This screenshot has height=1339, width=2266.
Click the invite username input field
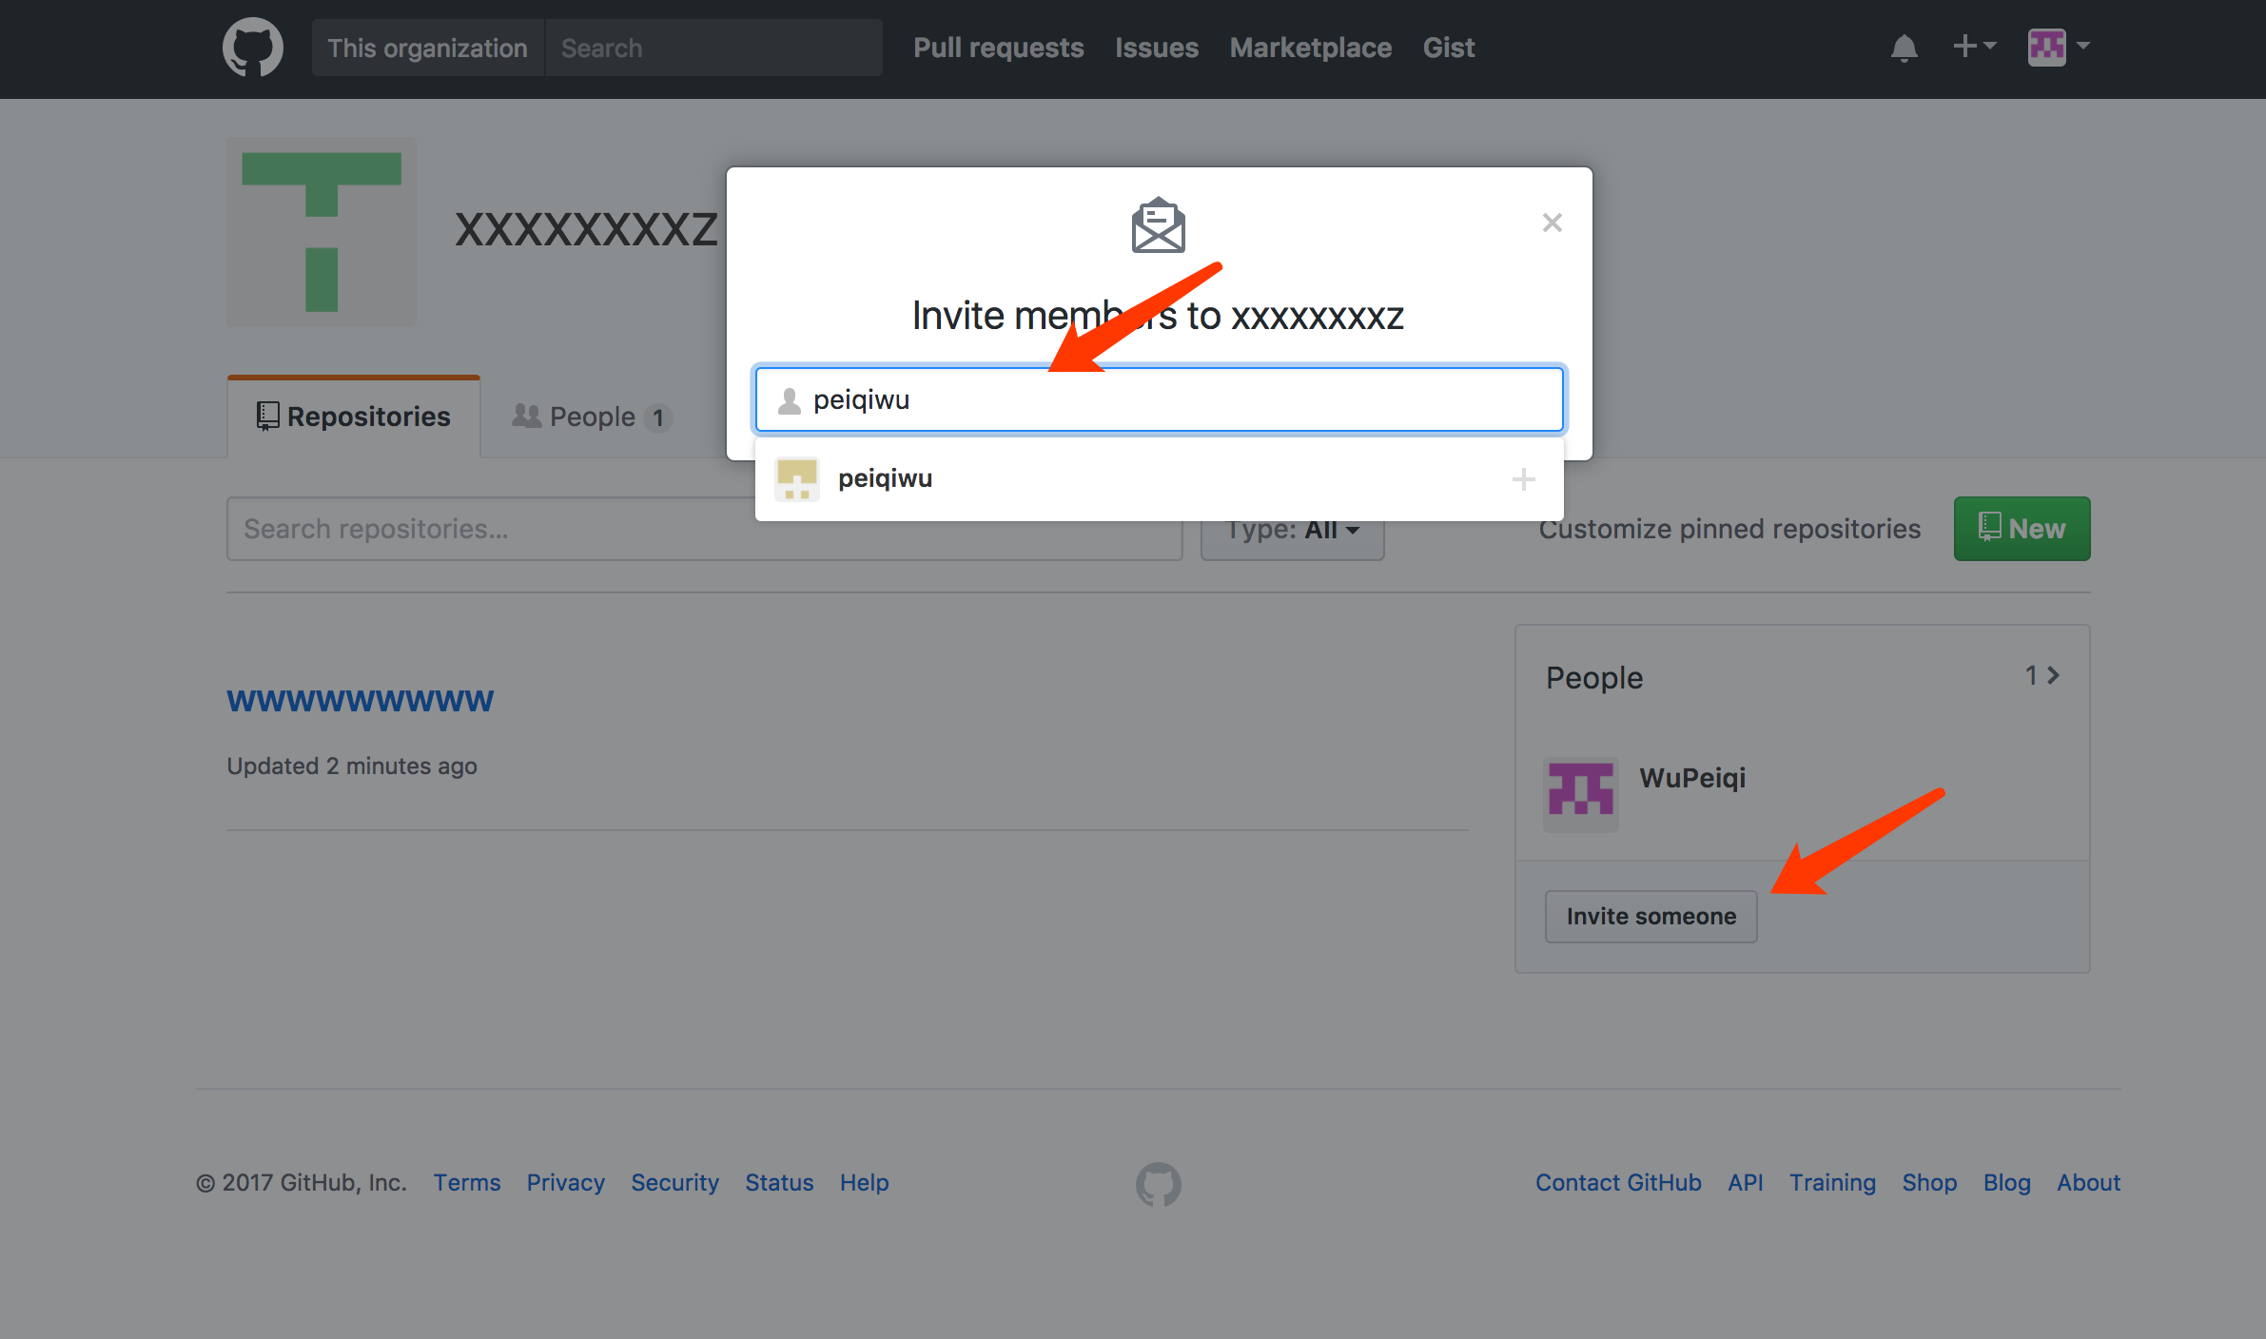click(1159, 399)
